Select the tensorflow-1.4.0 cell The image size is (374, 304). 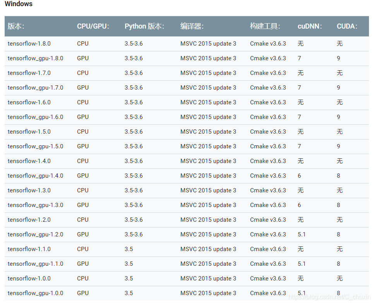click(29, 161)
